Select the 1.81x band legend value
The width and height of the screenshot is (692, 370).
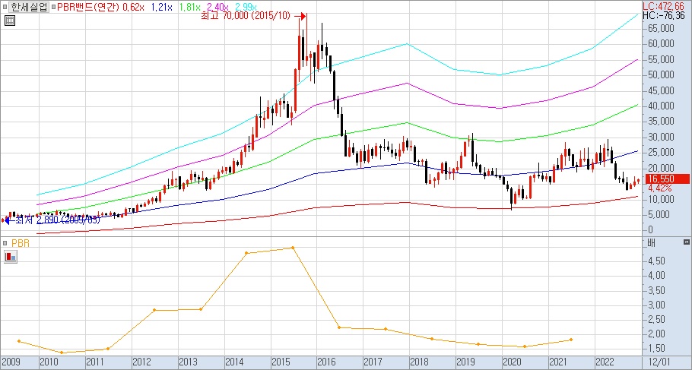[190, 7]
